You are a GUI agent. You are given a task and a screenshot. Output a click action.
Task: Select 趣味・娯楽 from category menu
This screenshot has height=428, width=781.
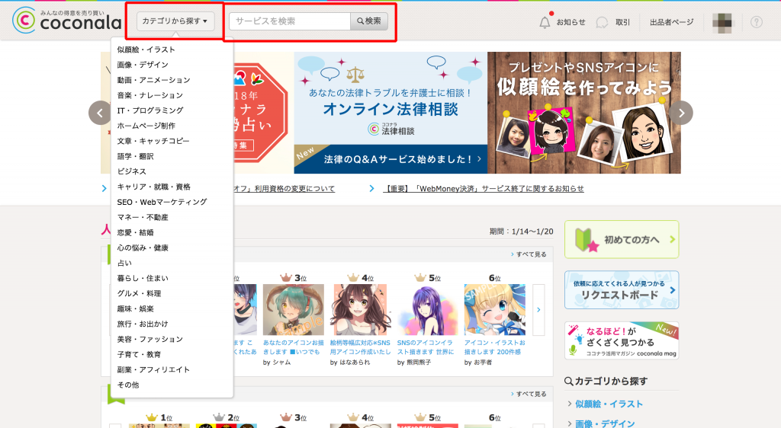pyautogui.click(x=135, y=308)
